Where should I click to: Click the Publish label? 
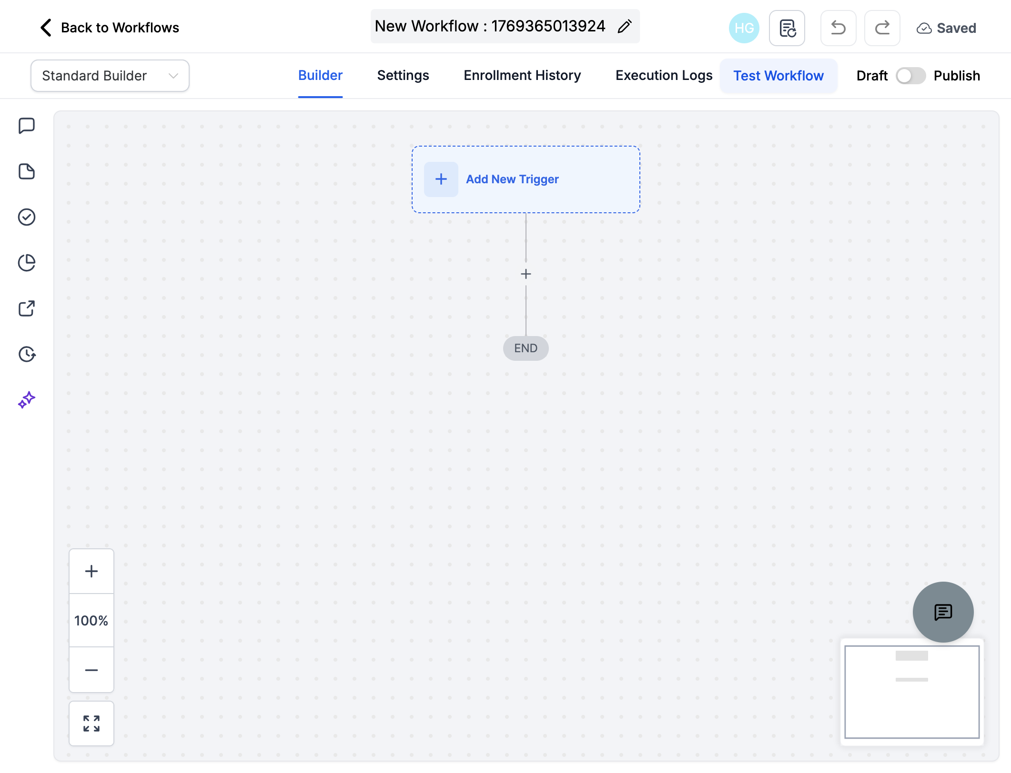(957, 76)
